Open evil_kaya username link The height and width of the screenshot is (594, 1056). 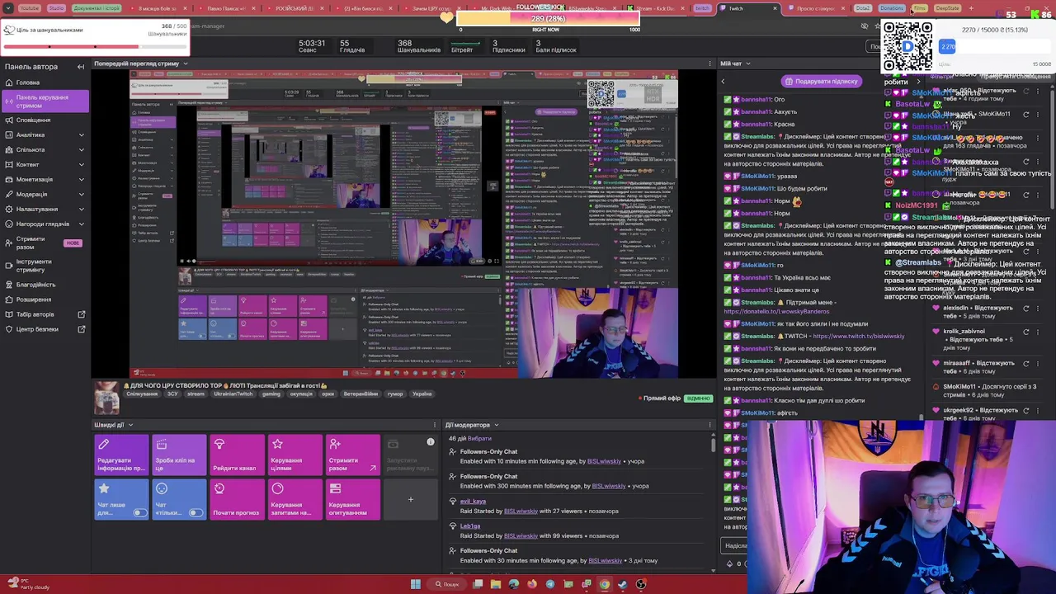click(473, 501)
